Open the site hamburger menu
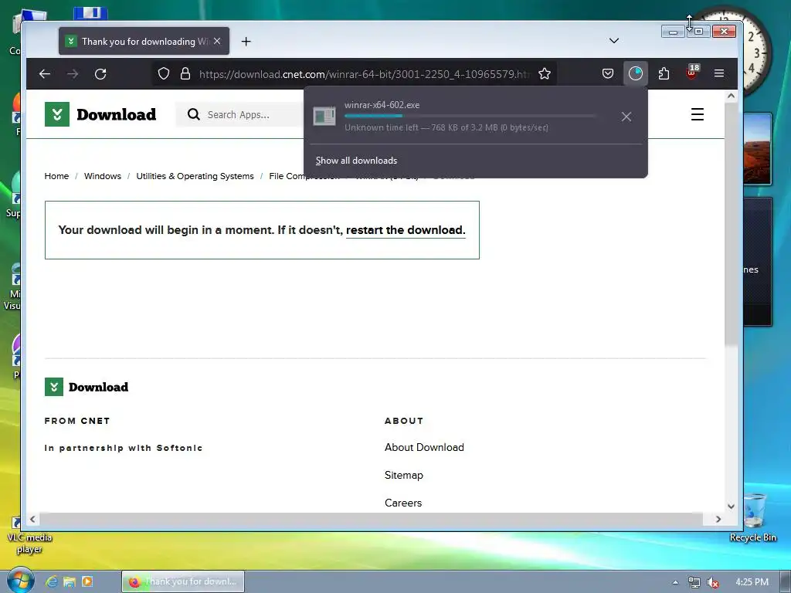The width and height of the screenshot is (791, 593). pos(698,114)
